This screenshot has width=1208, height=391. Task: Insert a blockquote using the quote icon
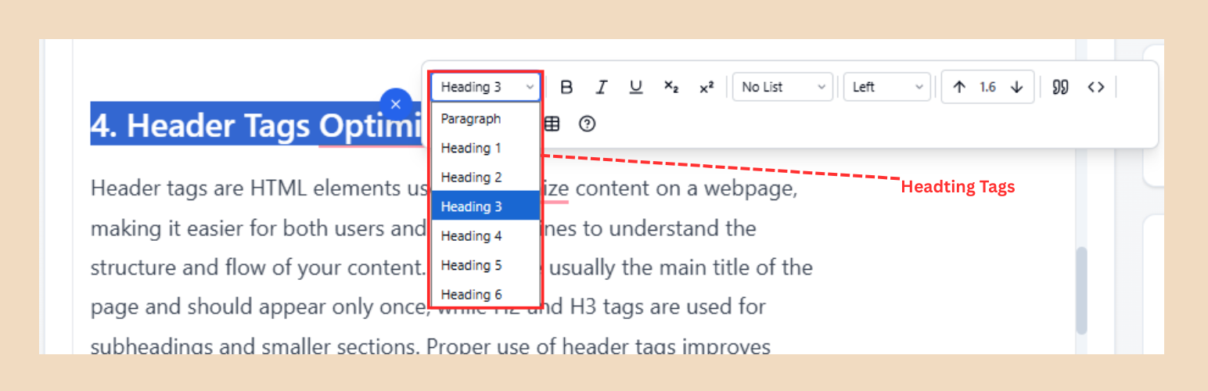pos(1060,87)
